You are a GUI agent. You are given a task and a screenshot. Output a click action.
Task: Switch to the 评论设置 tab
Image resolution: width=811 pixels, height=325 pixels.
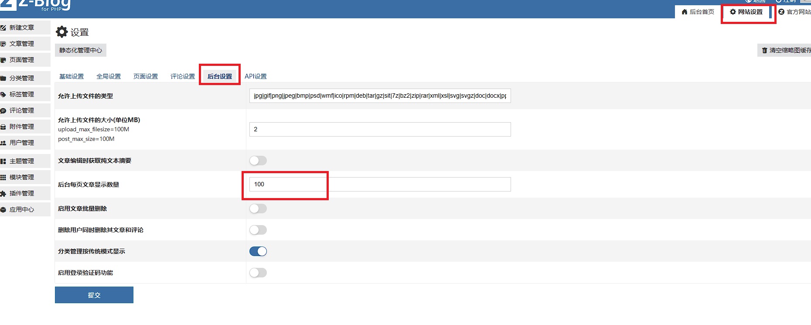click(183, 76)
